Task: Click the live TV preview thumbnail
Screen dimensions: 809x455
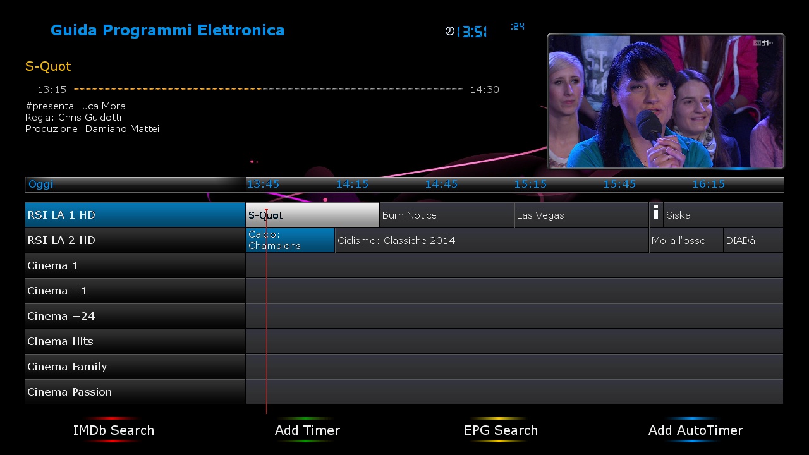Action: (666, 101)
